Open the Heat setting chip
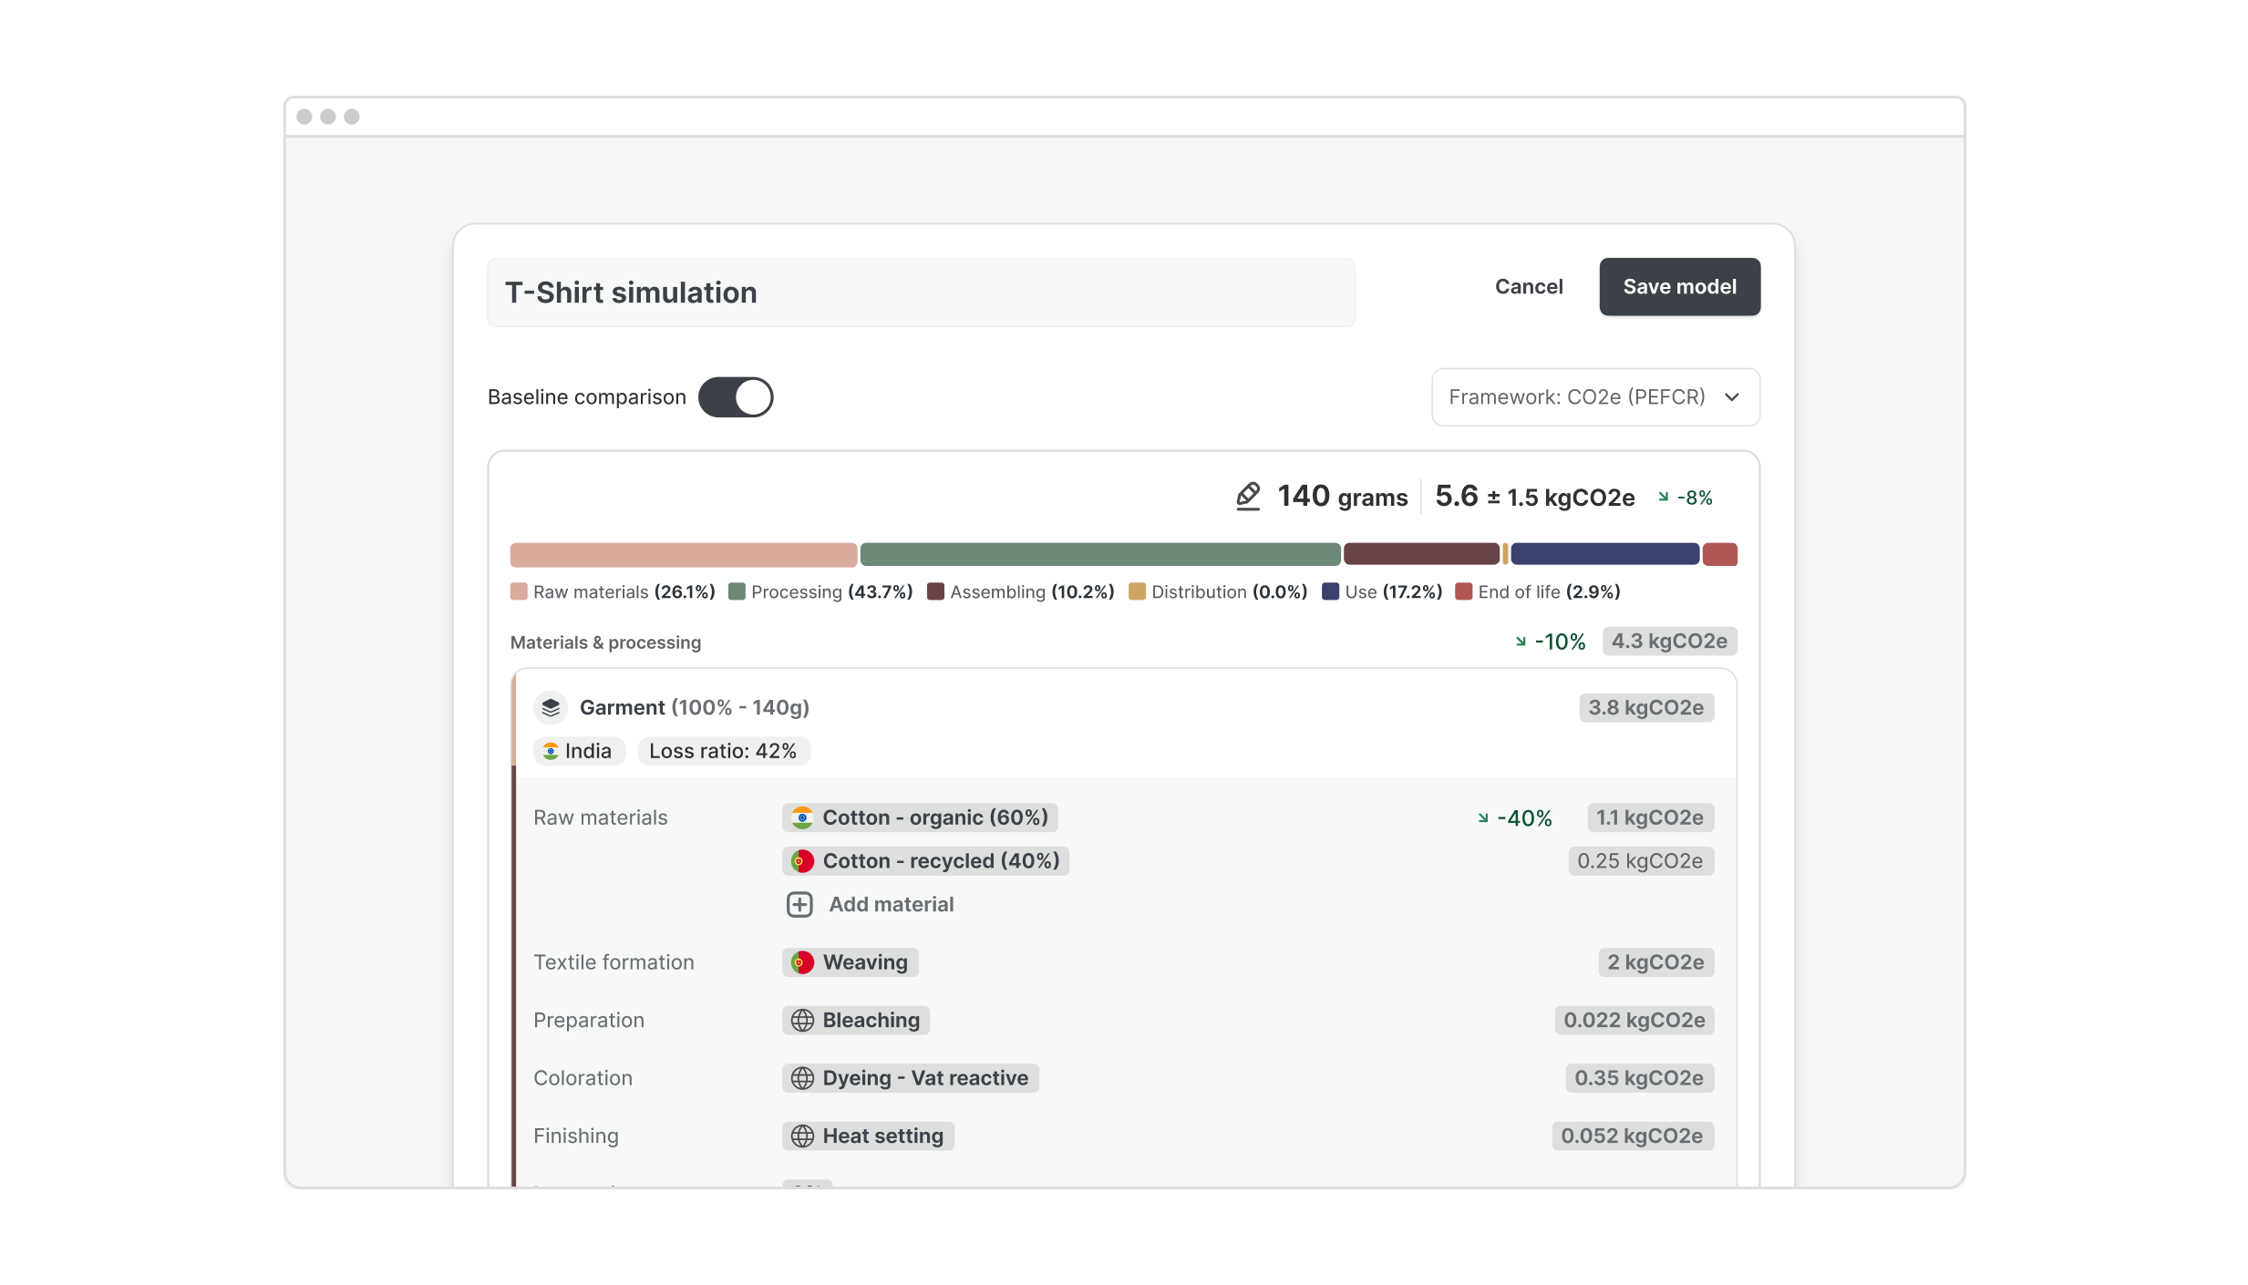 point(868,1136)
